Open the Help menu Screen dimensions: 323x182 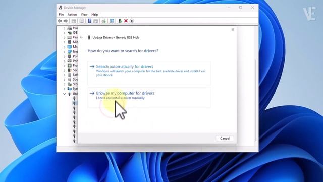click(x=95, y=15)
